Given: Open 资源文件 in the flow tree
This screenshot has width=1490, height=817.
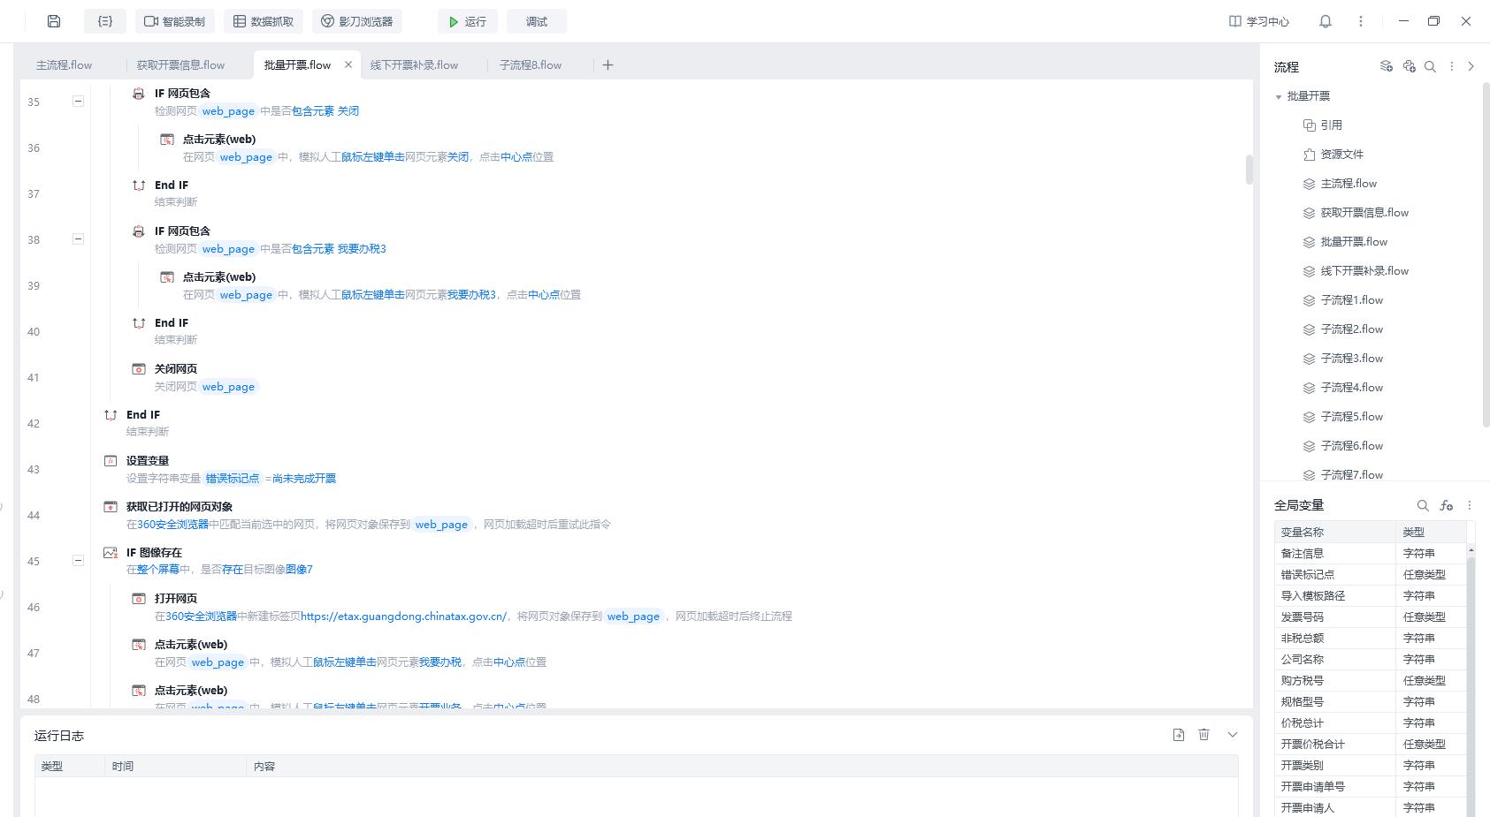Looking at the screenshot, I should coord(1341,155).
